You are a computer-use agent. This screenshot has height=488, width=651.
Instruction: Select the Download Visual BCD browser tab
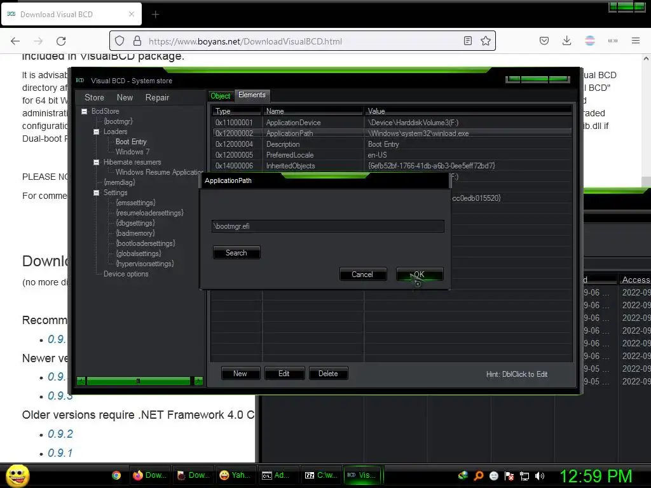point(71,15)
